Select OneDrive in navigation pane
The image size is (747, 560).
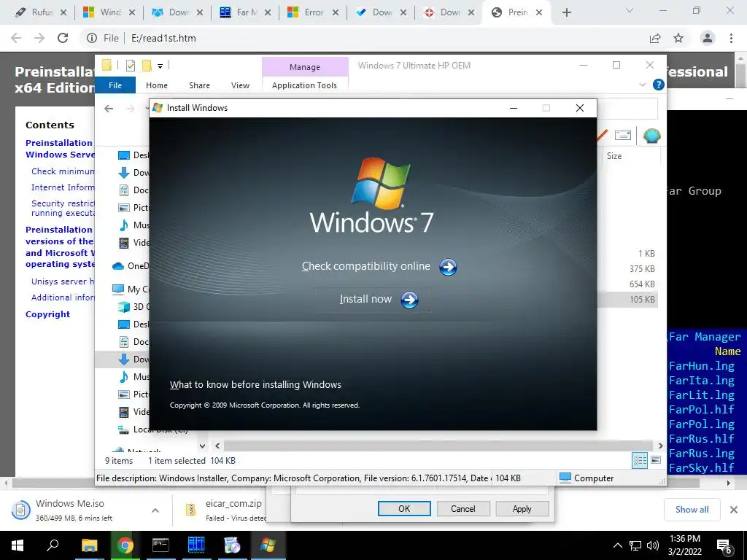pos(130,265)
